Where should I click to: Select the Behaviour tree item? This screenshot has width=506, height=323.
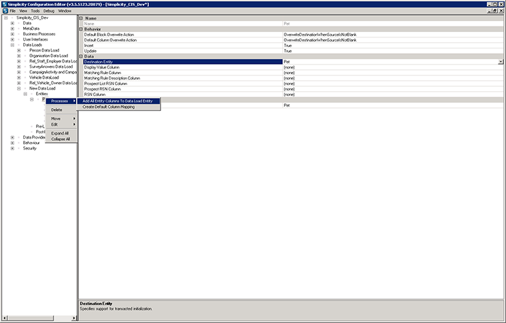31,143
